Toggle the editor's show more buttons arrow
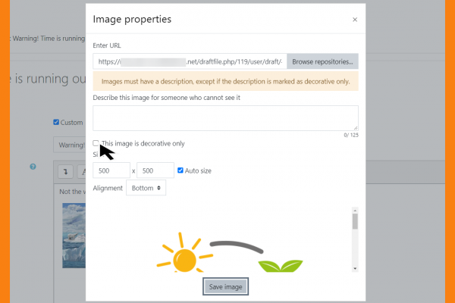This screenshot has height=303, width=455. coord(65,171)
